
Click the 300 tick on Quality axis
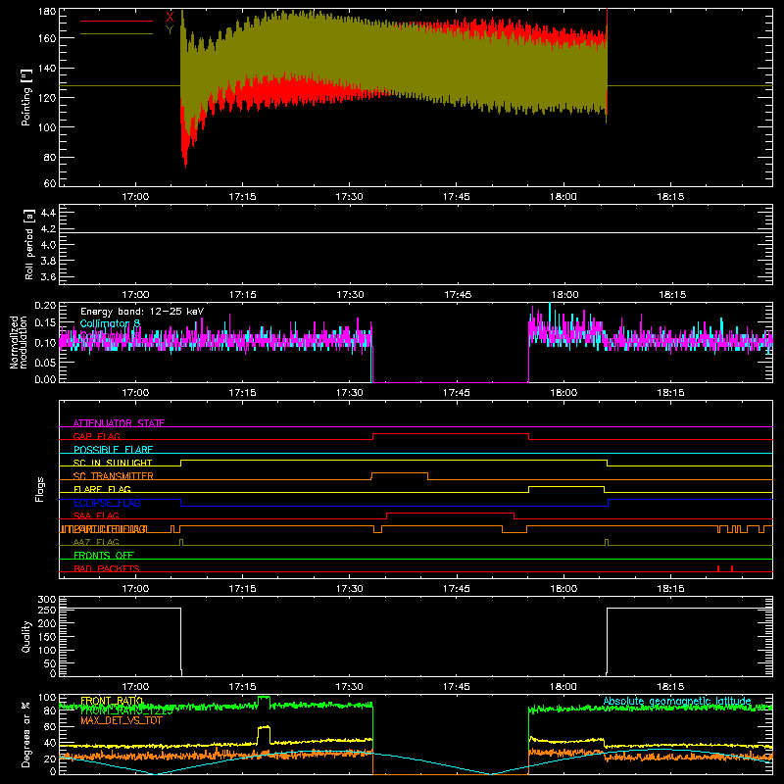(x=47, y=600)
